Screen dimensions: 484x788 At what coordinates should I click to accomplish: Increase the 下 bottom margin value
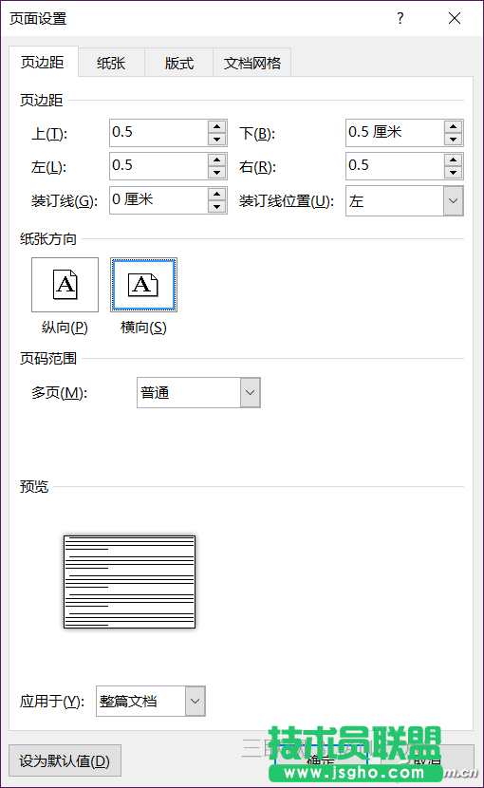(x=453, y=126)
